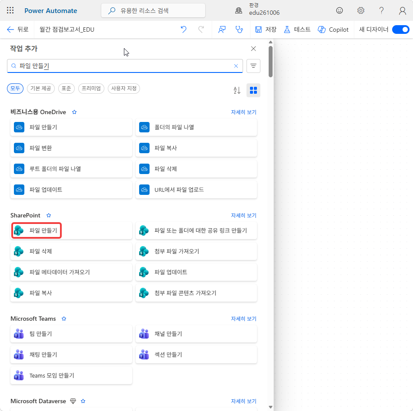
Task: Click the A-Z sort icon
Action: [237, 90]
